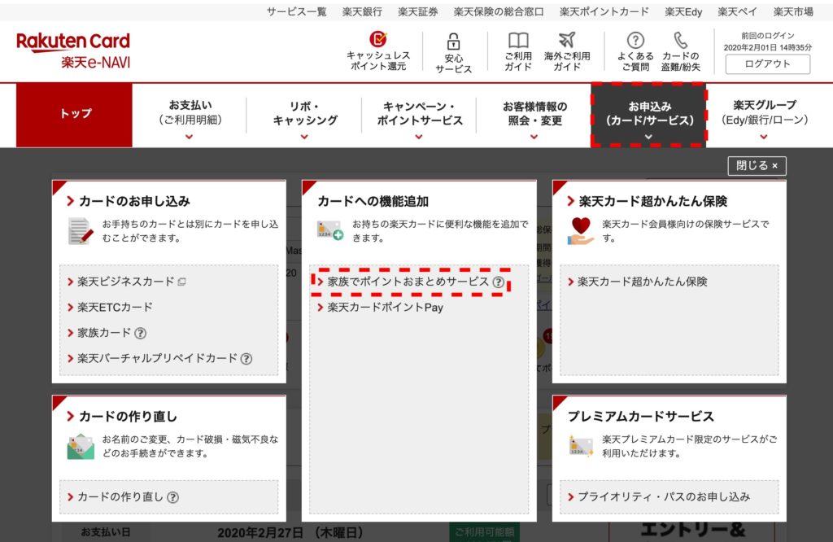Close the dropdown panel with 閉じる
The height and width of the screenshot is (542, 833).
757,165
